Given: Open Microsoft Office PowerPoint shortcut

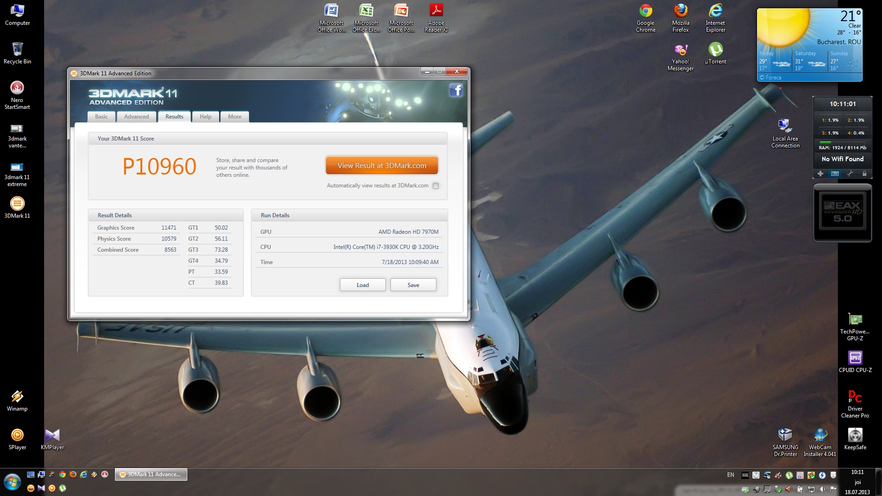Looking at the screenshot, I should tap(401, 17).
